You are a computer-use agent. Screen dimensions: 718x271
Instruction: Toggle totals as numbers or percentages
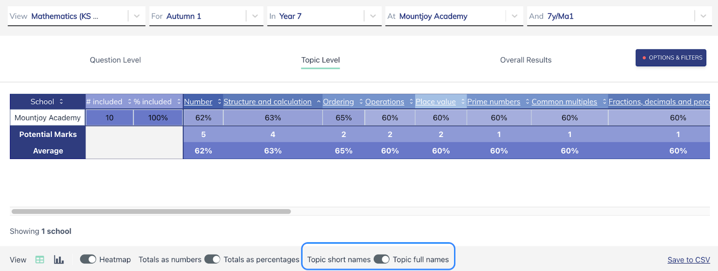(x=212, y=259)
